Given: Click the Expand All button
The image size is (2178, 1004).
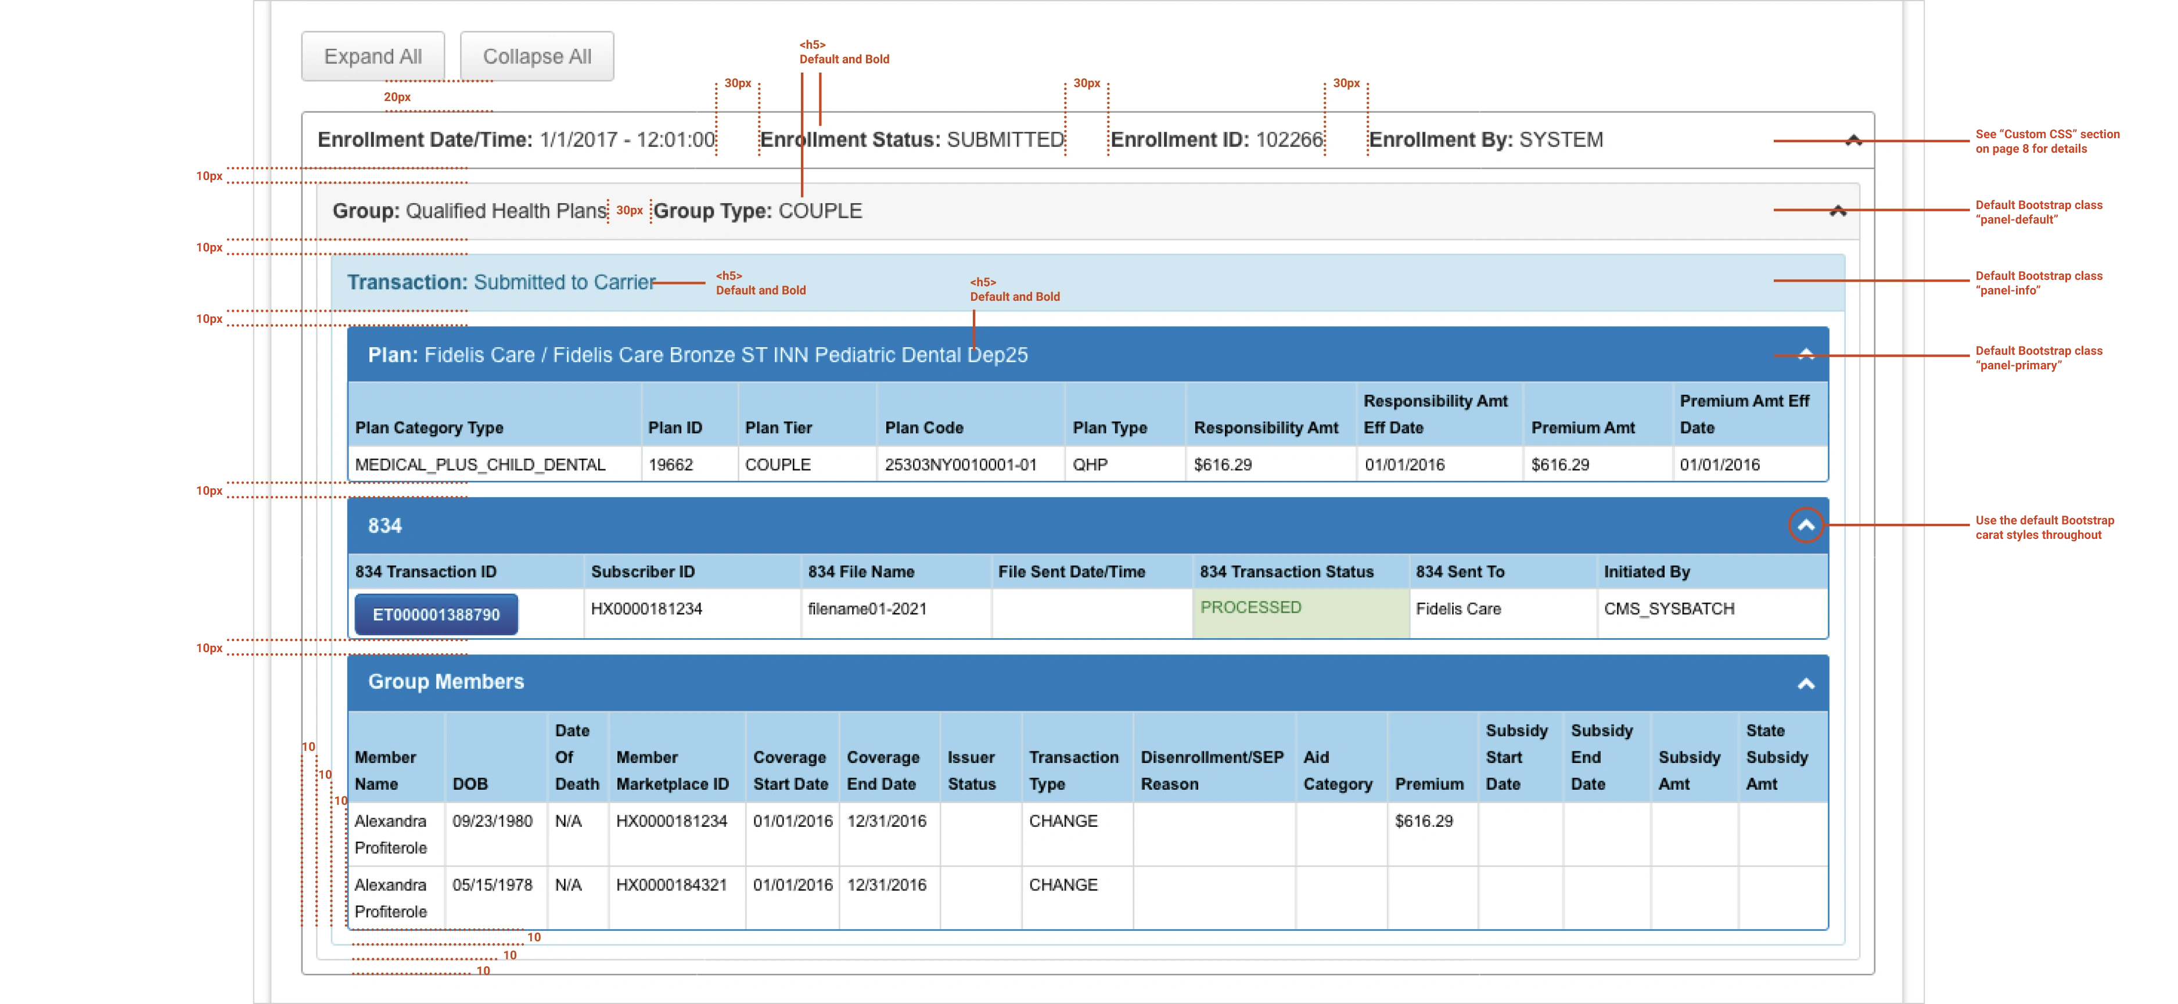Looking at the screenshot, I should point(372,56).
